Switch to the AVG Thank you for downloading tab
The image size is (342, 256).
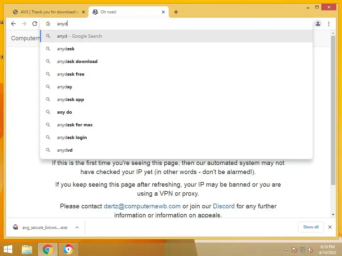[49, 12]
